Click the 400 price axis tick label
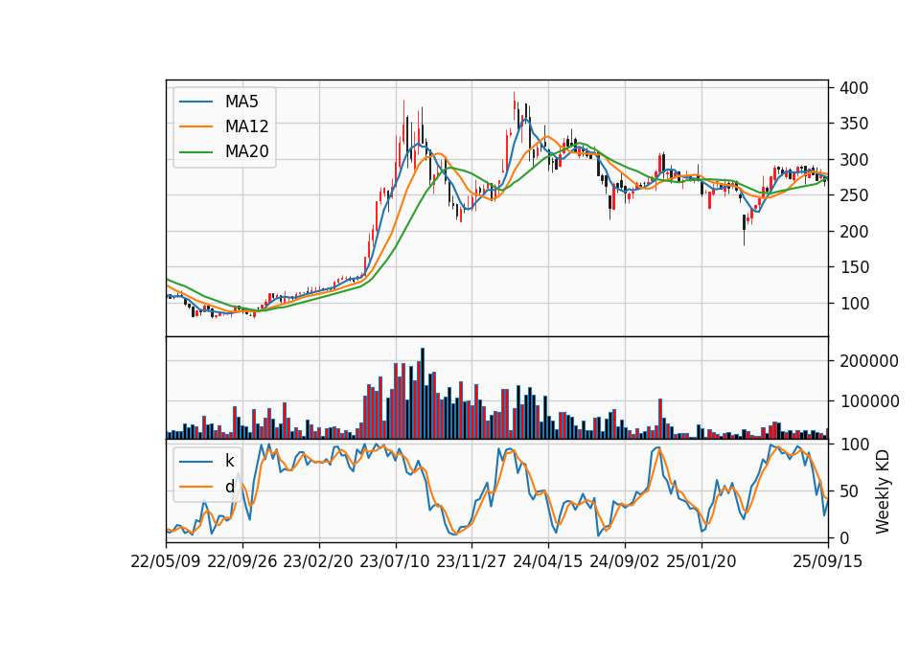 click(x=854, y=88)
